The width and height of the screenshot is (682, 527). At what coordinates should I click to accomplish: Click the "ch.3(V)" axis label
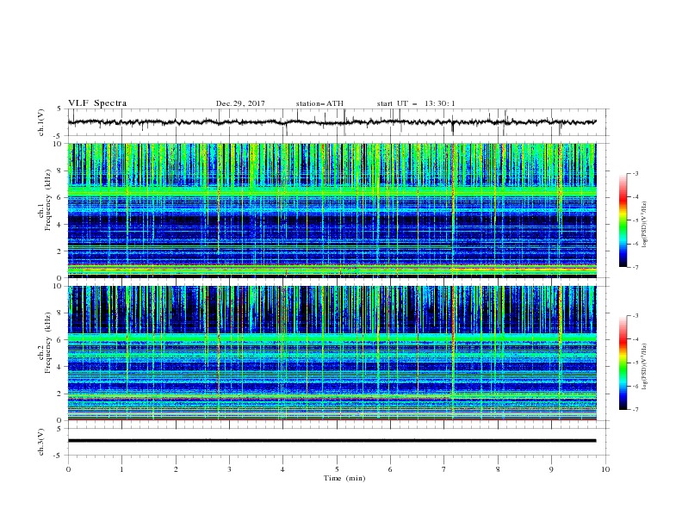(41, 442)
